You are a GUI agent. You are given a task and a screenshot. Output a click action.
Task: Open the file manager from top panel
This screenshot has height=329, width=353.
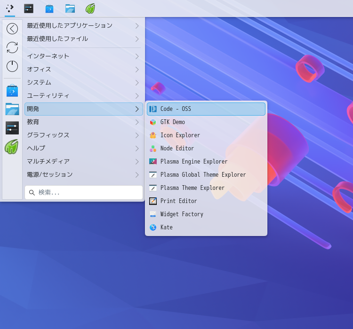(x=70, y=8)
